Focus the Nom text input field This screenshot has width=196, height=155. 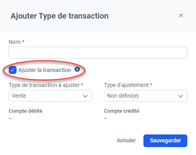(x=98, y=53)
